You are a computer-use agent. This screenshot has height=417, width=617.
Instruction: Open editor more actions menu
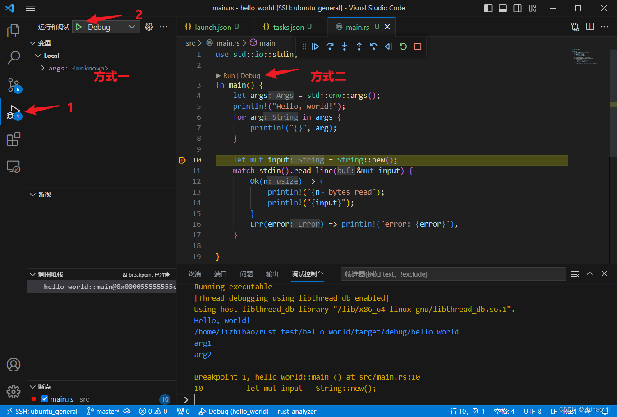[604, 27]
